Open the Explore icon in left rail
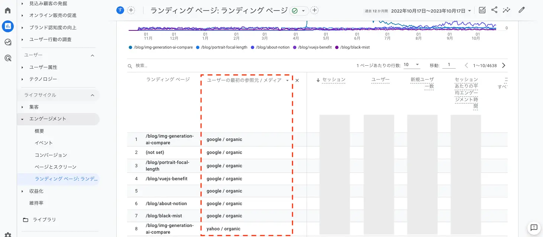The height and width of the screenshot is (237, 543). (x=8, y=42)
